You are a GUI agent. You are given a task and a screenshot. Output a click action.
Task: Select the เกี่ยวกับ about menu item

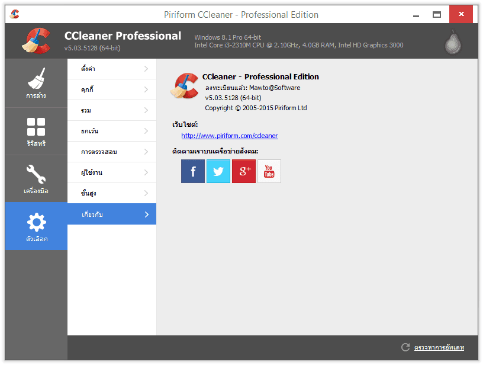(112, 214)
